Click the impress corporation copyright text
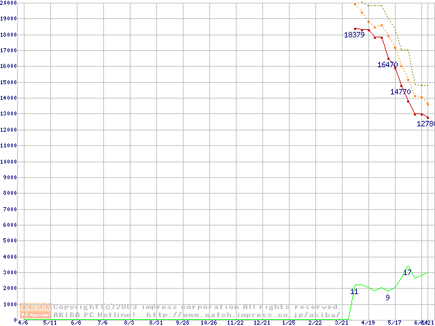Image resolution: width=435 pixels, height=326 pixels. coord(197,306)
